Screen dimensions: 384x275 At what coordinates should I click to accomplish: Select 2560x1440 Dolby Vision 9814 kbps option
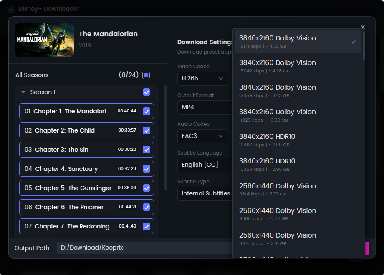298,190
